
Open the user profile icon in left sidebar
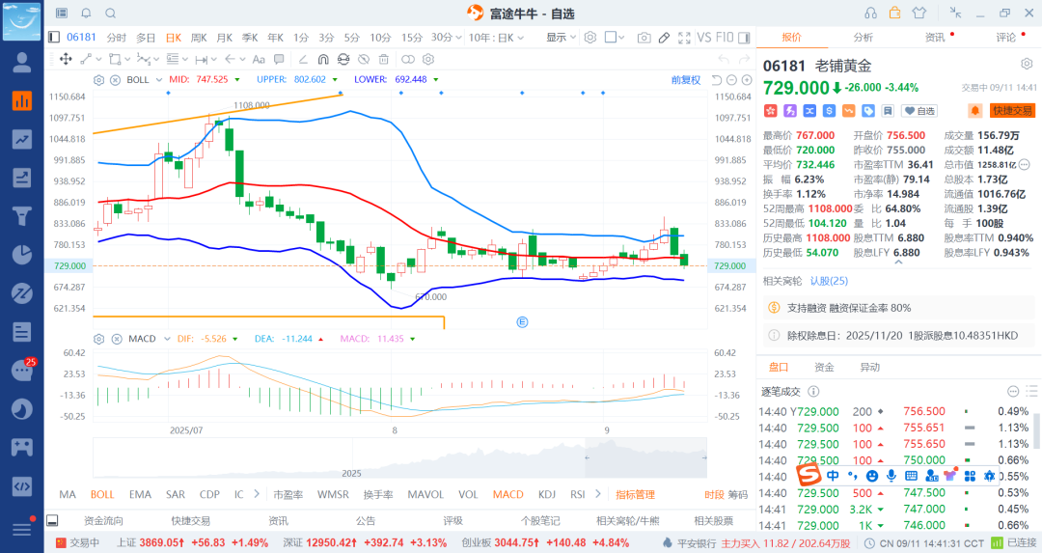(x=22, y=63)
